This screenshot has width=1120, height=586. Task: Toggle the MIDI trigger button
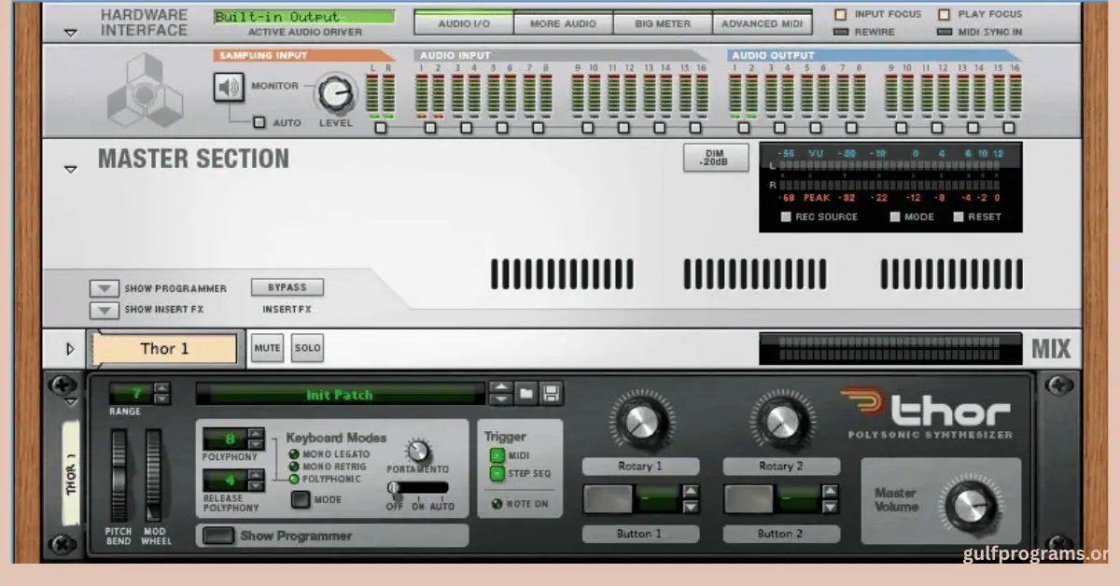click(497, 455)
